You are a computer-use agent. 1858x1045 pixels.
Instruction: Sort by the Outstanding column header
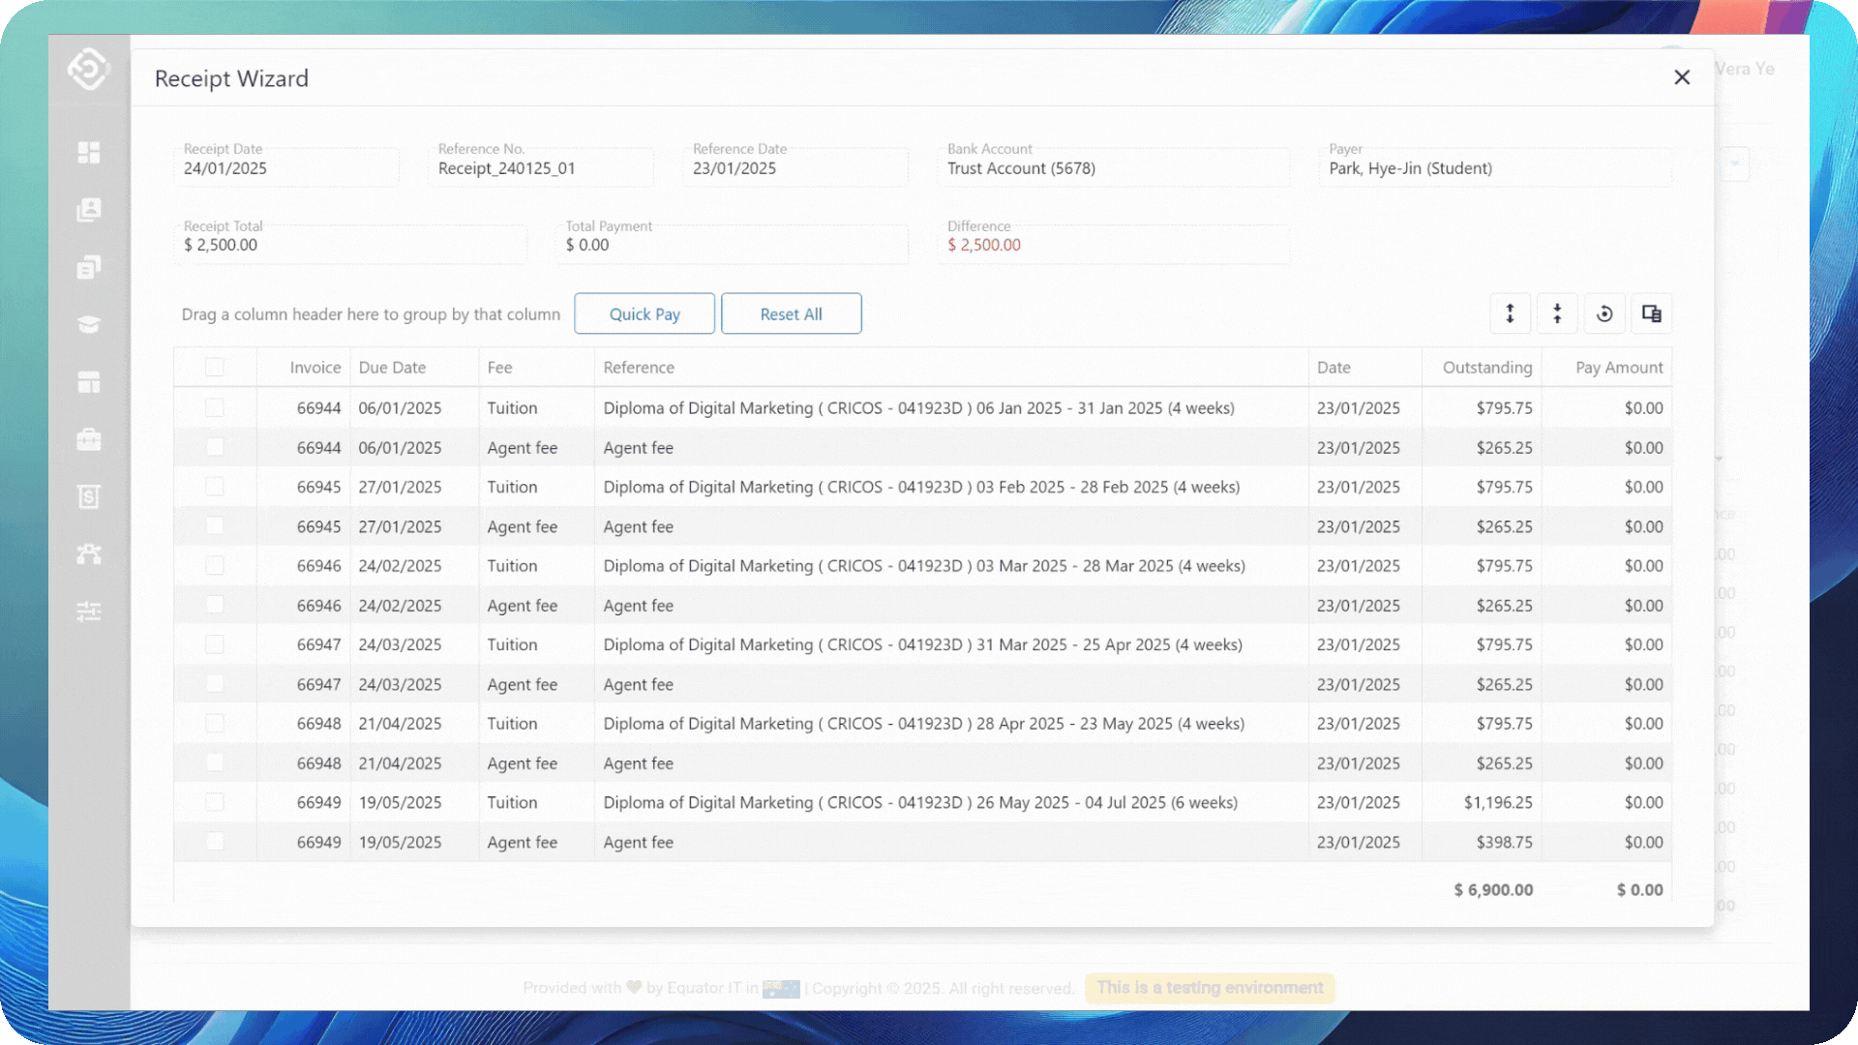1486,367
